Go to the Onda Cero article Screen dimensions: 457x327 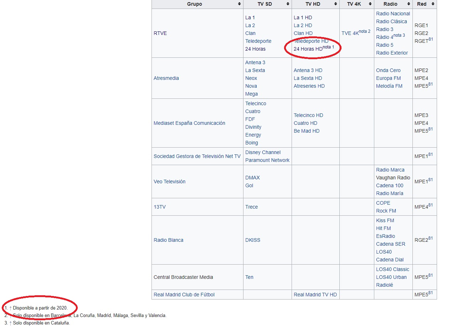click(x=389, y=70)
